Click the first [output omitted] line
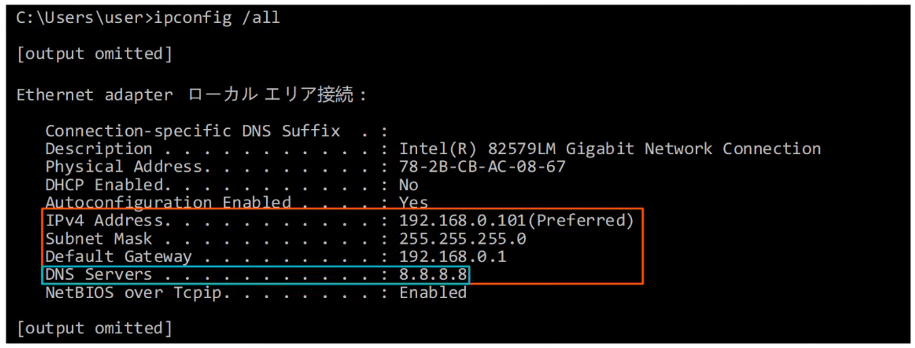Viewport: 915px width, 348px height. (94, 54)
